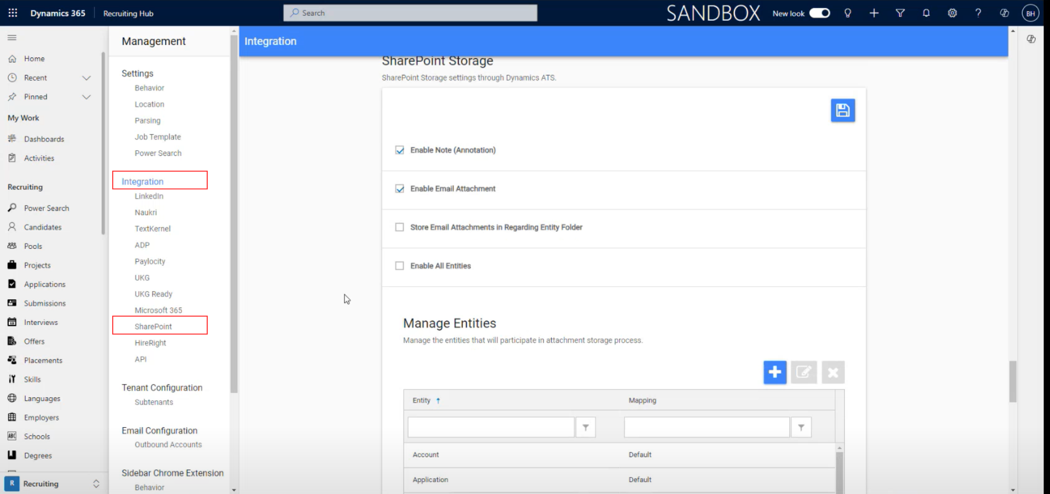
Task: Open the advanced find funnel icon in header
Action: coord(900,13)
